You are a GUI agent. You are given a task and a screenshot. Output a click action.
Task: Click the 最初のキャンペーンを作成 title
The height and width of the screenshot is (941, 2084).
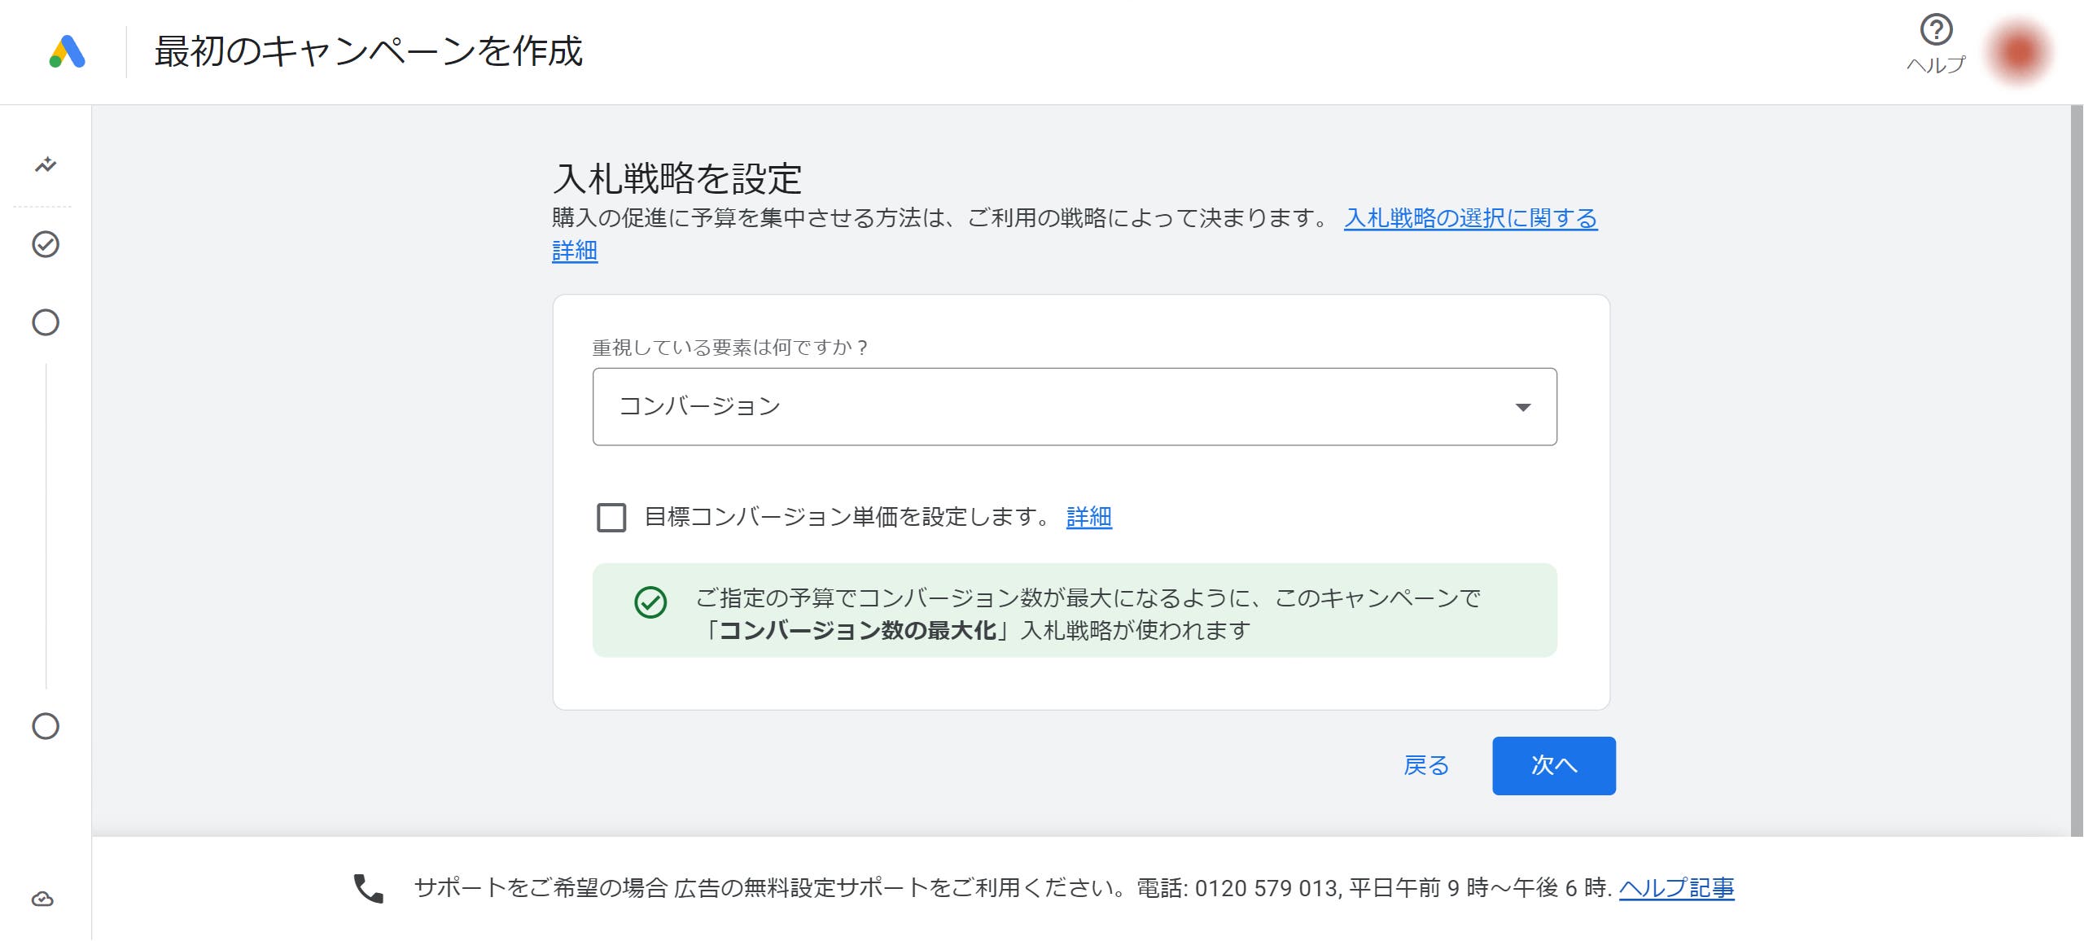[369, 51]
